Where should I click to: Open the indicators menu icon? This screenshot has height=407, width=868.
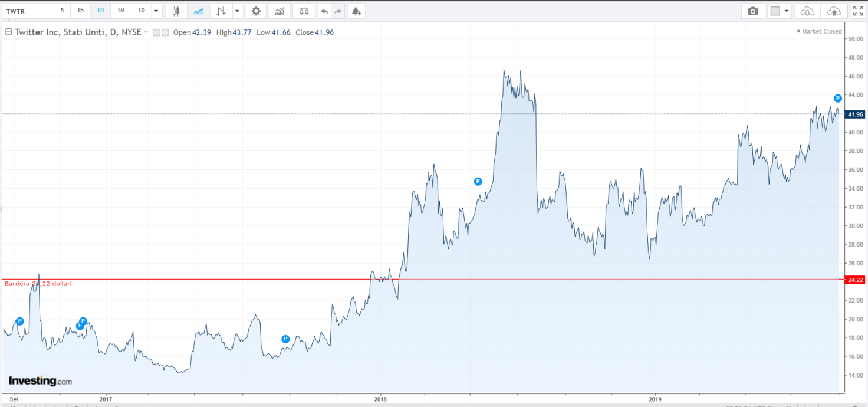point(280,11)
